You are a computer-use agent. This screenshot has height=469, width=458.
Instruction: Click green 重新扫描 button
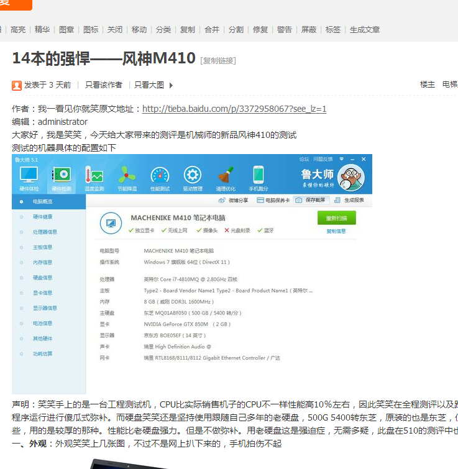point(337,218)
